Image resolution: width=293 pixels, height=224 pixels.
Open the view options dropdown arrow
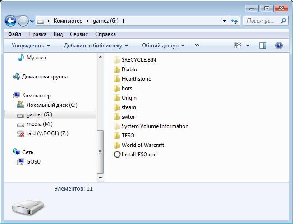(247, 46)
